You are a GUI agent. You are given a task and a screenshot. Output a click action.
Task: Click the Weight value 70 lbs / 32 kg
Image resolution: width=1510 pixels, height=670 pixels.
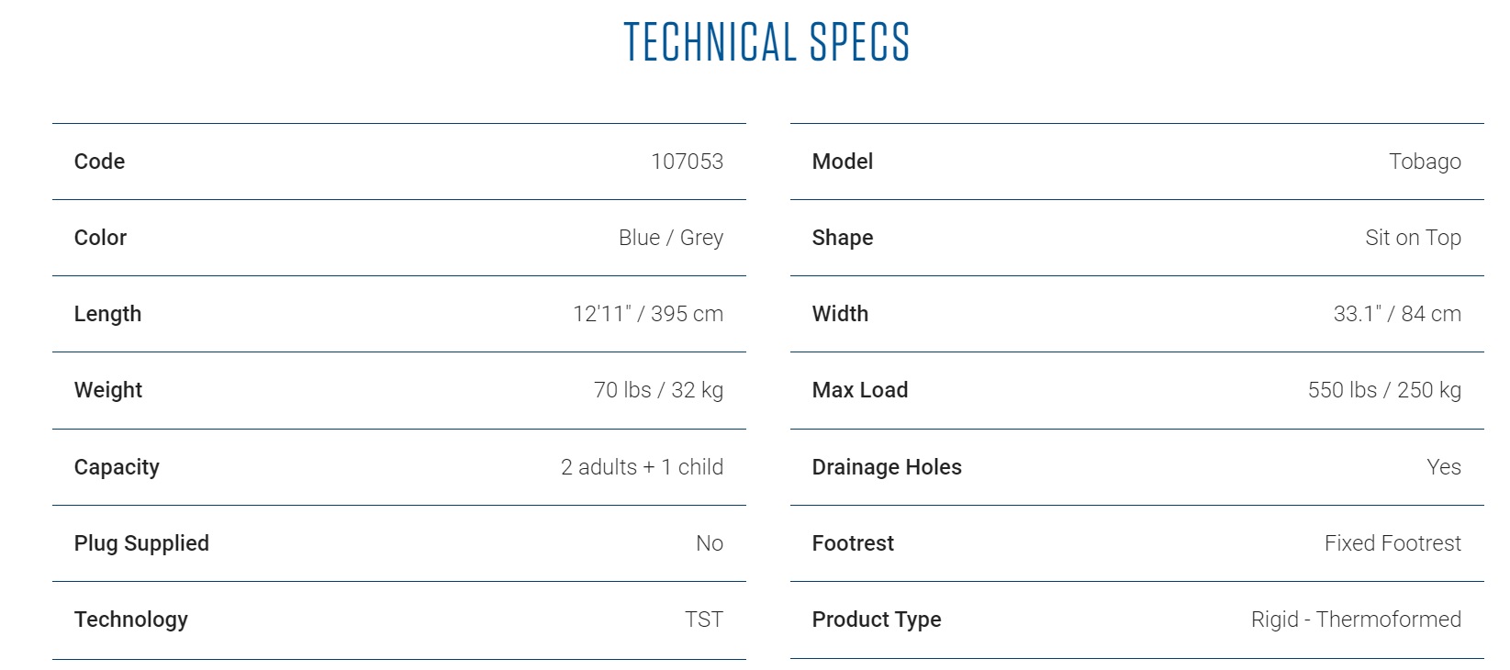(658, 390)
